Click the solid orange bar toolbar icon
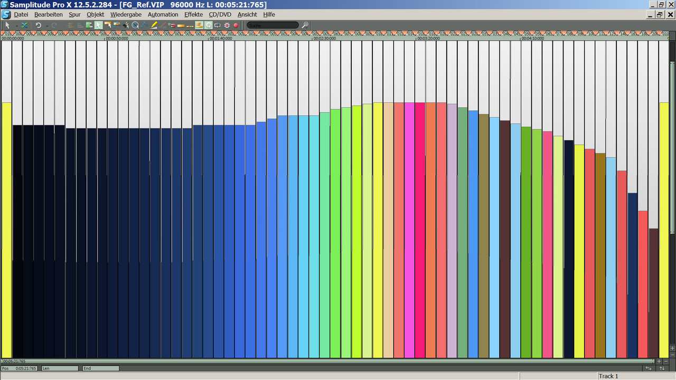676x380 pixels. [x=181, y=25]
